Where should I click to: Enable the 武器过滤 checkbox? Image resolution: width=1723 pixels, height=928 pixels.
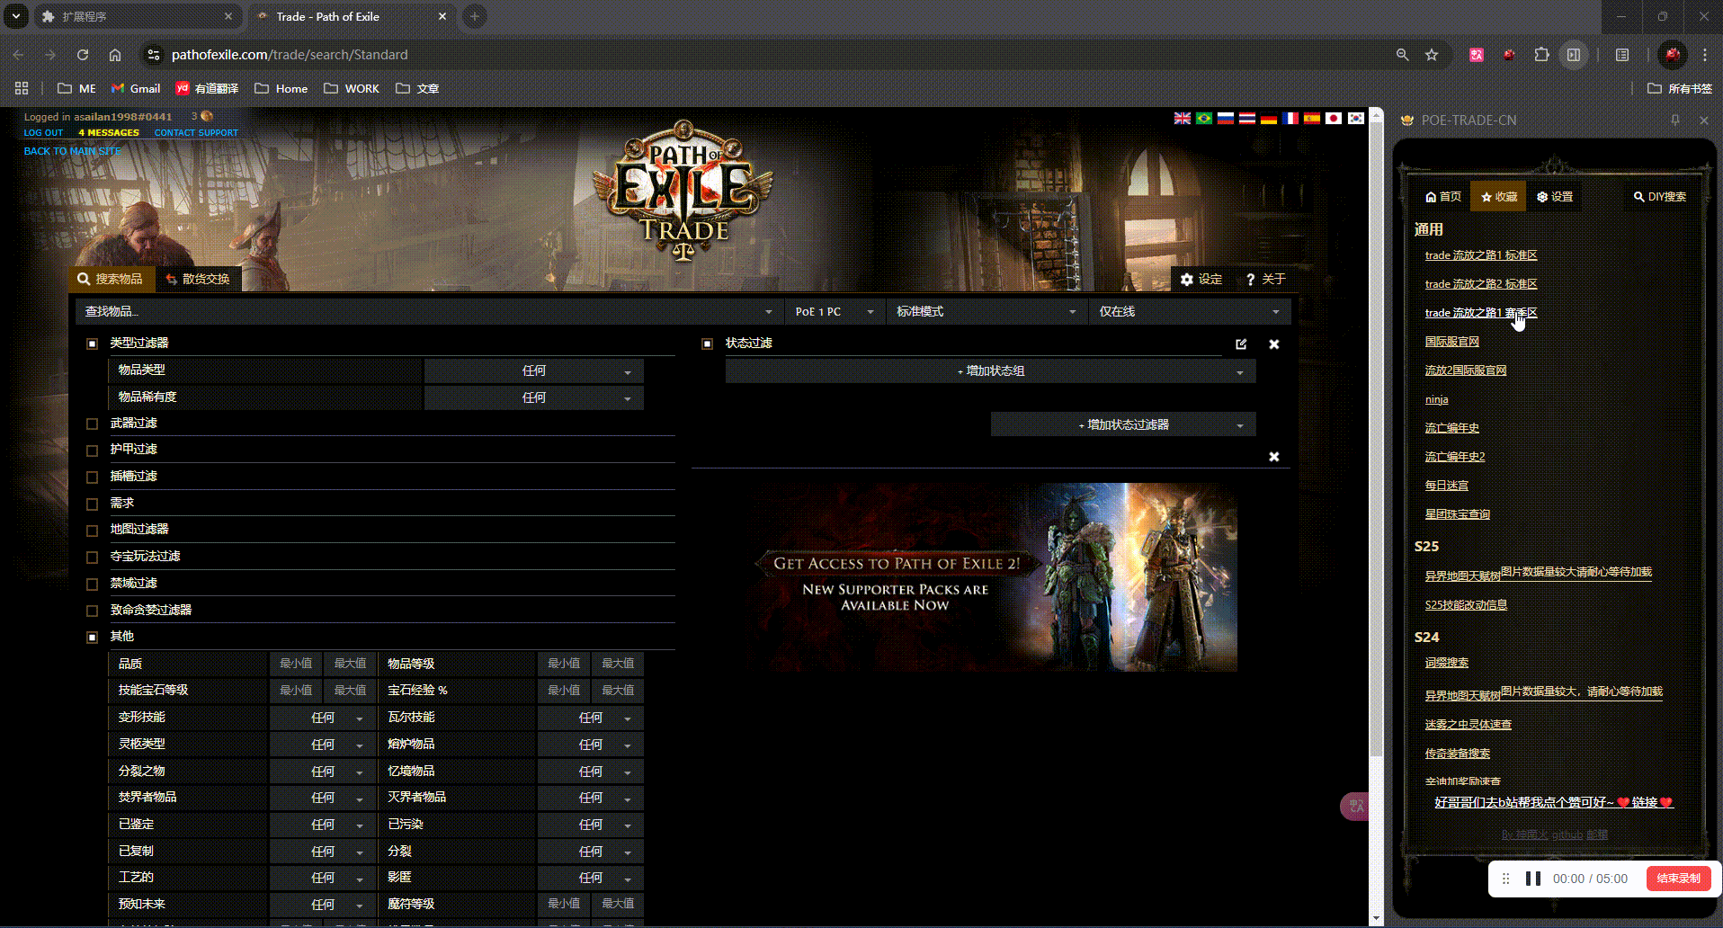tap(92, 424)
